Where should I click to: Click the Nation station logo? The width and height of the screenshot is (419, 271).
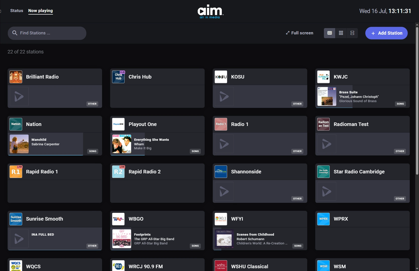pyautogui.click(x=16, y=124)
